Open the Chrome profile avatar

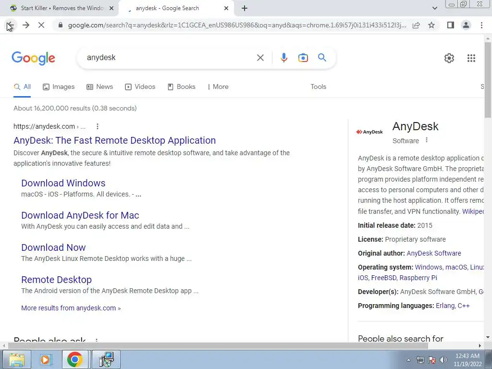[466, 25]
